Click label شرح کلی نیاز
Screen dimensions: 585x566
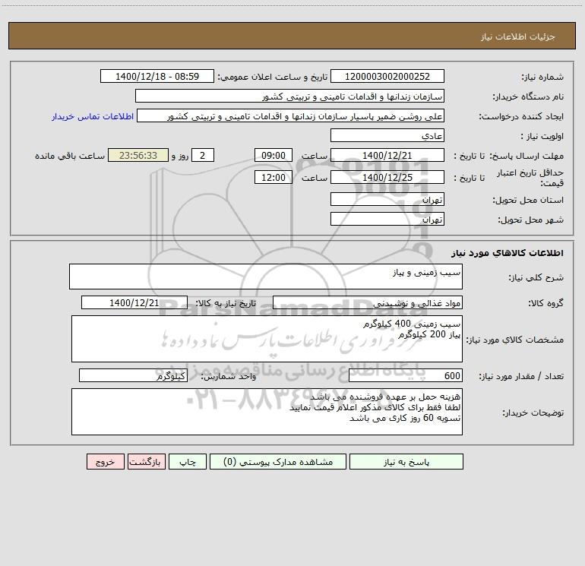pos(536,277)
